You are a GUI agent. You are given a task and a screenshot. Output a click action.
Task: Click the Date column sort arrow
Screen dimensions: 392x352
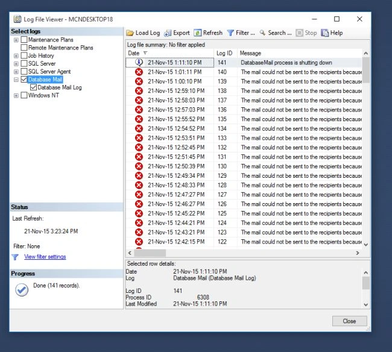[x=145, y=53]
